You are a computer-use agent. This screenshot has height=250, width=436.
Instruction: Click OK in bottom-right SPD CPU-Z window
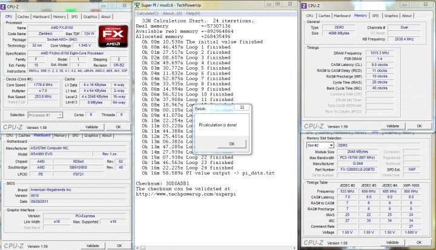[419, 243]
